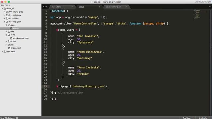Collapse the app folder arrow

[x=6, y=25]
